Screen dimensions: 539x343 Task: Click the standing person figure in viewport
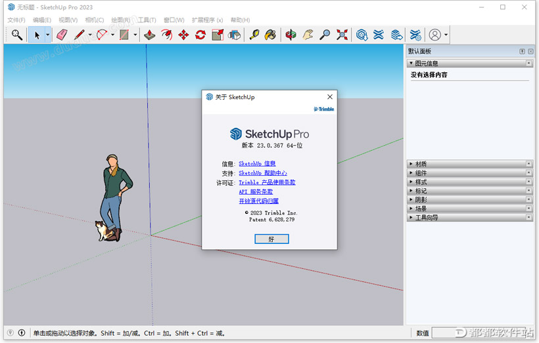116,197
